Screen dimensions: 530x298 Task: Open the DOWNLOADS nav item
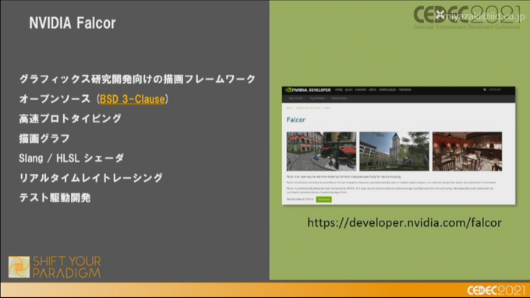point(387,90)
